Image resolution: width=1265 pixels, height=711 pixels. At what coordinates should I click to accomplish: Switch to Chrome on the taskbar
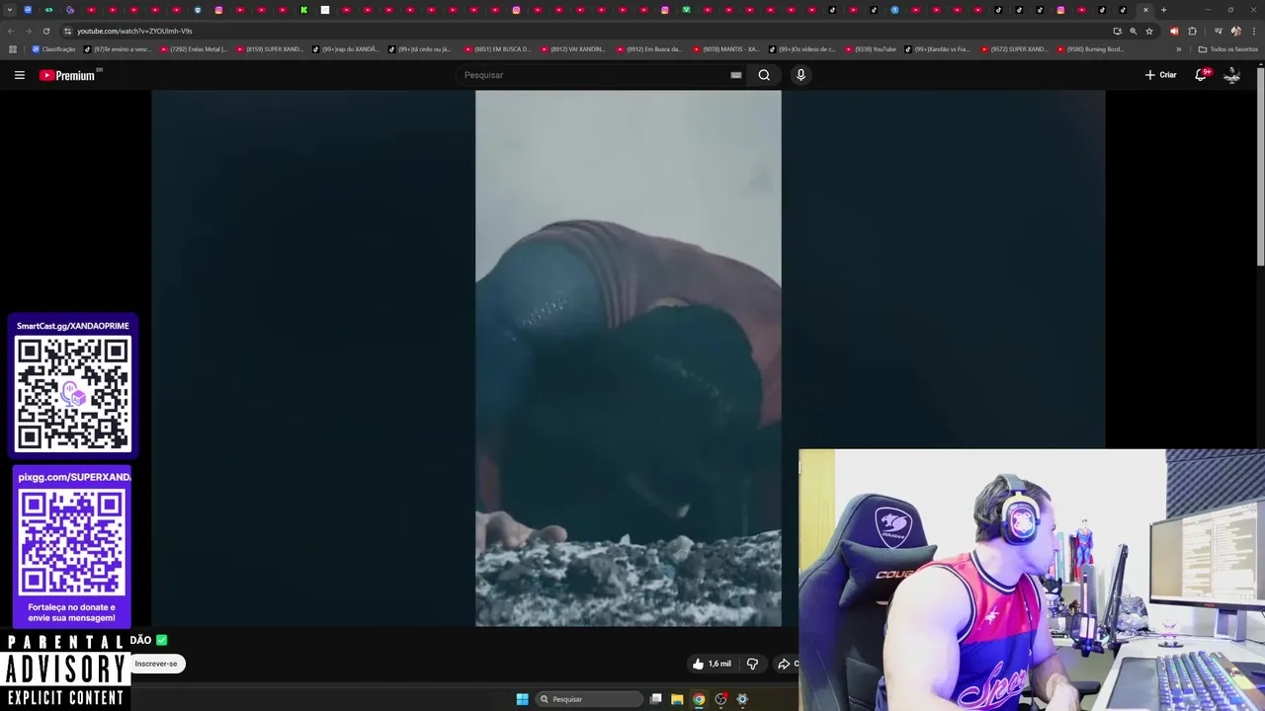coord(699,699)
